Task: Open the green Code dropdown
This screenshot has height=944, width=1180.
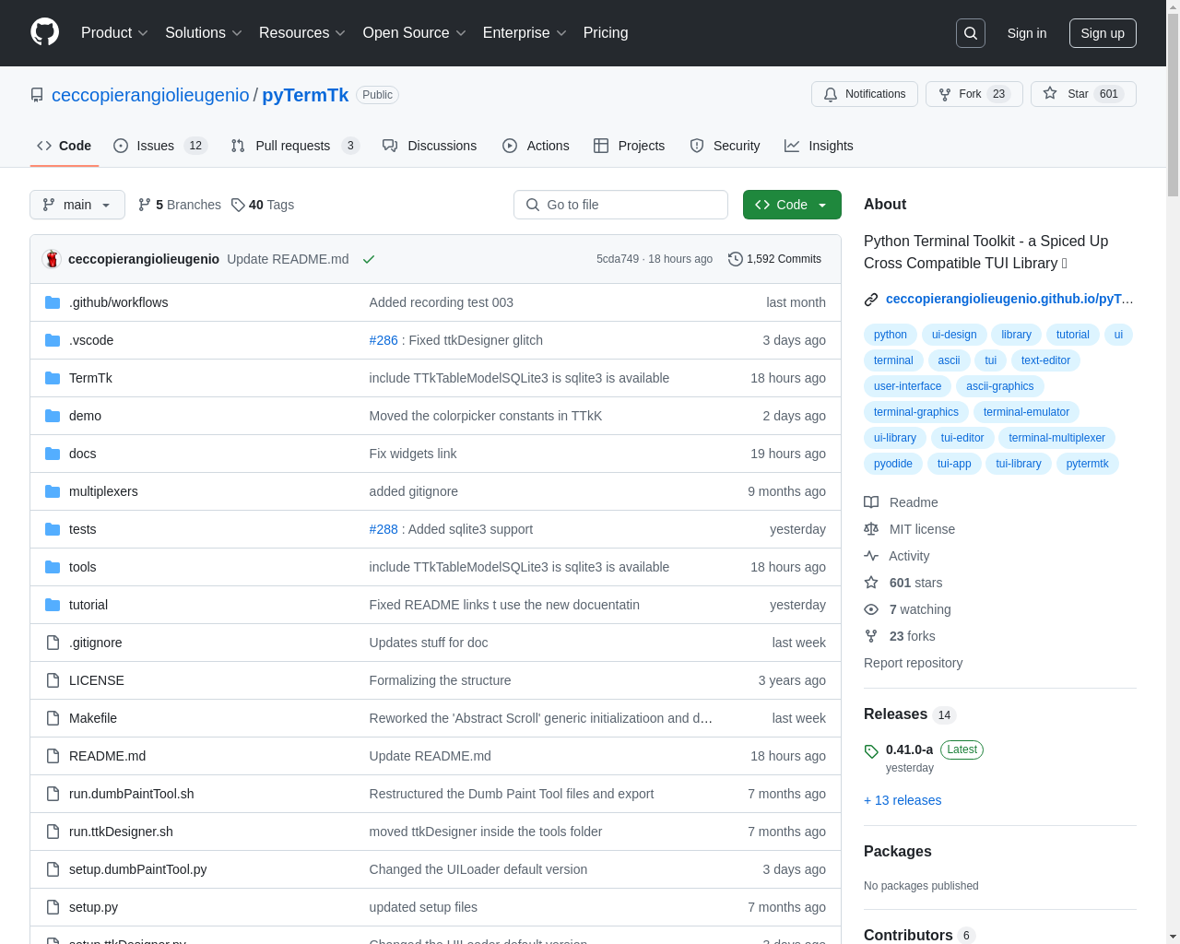Action: pos(792,205)
